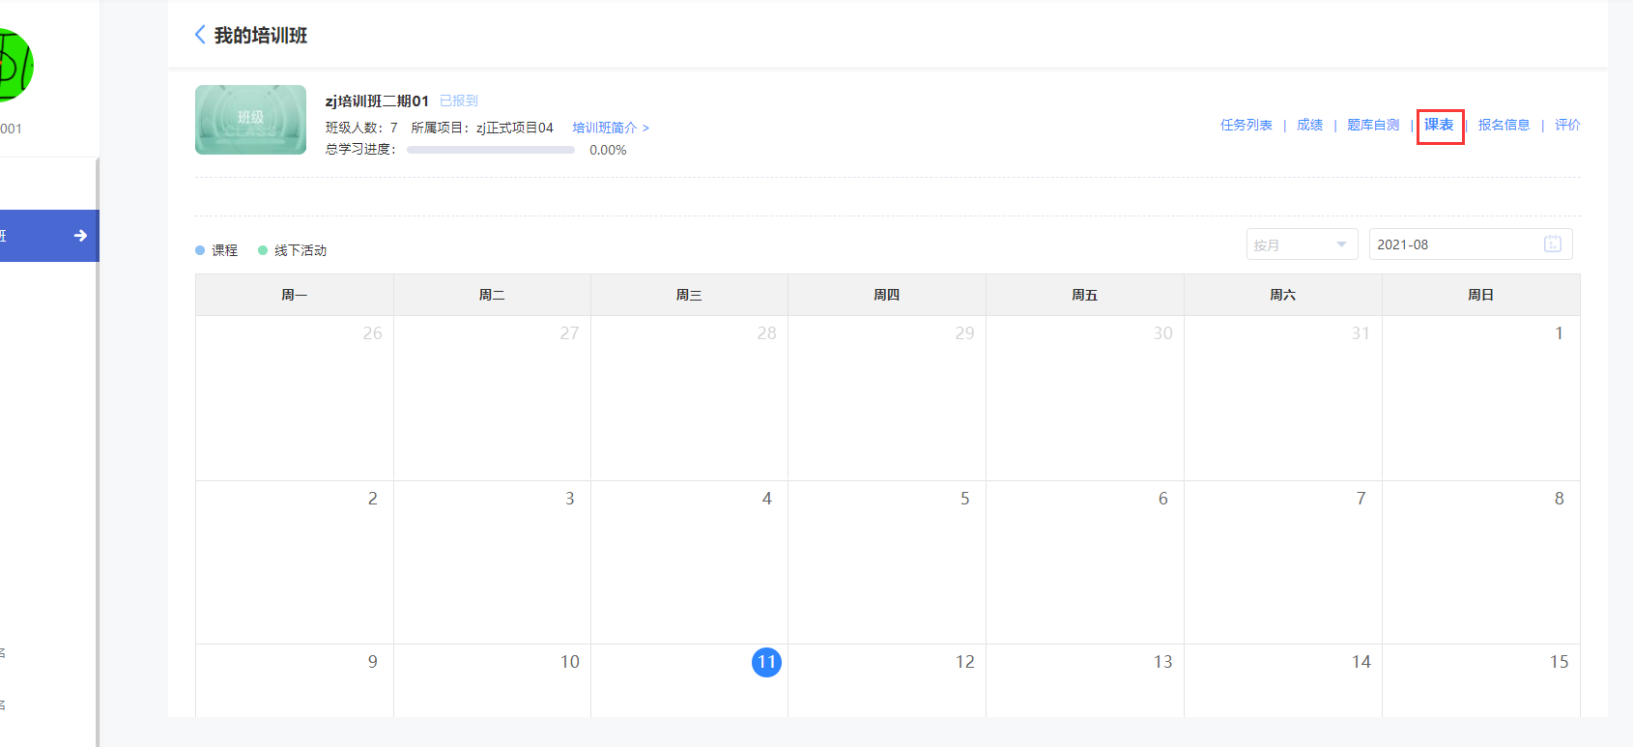Click the blue 课程 legend dot
Image resolution: width=1633 pixels, height=747 pixels.
(200, 250)
